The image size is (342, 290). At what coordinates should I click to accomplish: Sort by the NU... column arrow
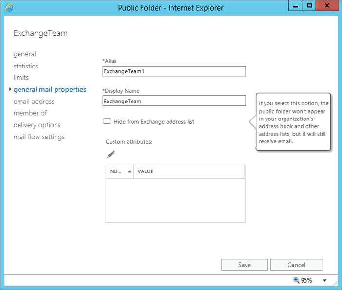[x=129, y=171]
